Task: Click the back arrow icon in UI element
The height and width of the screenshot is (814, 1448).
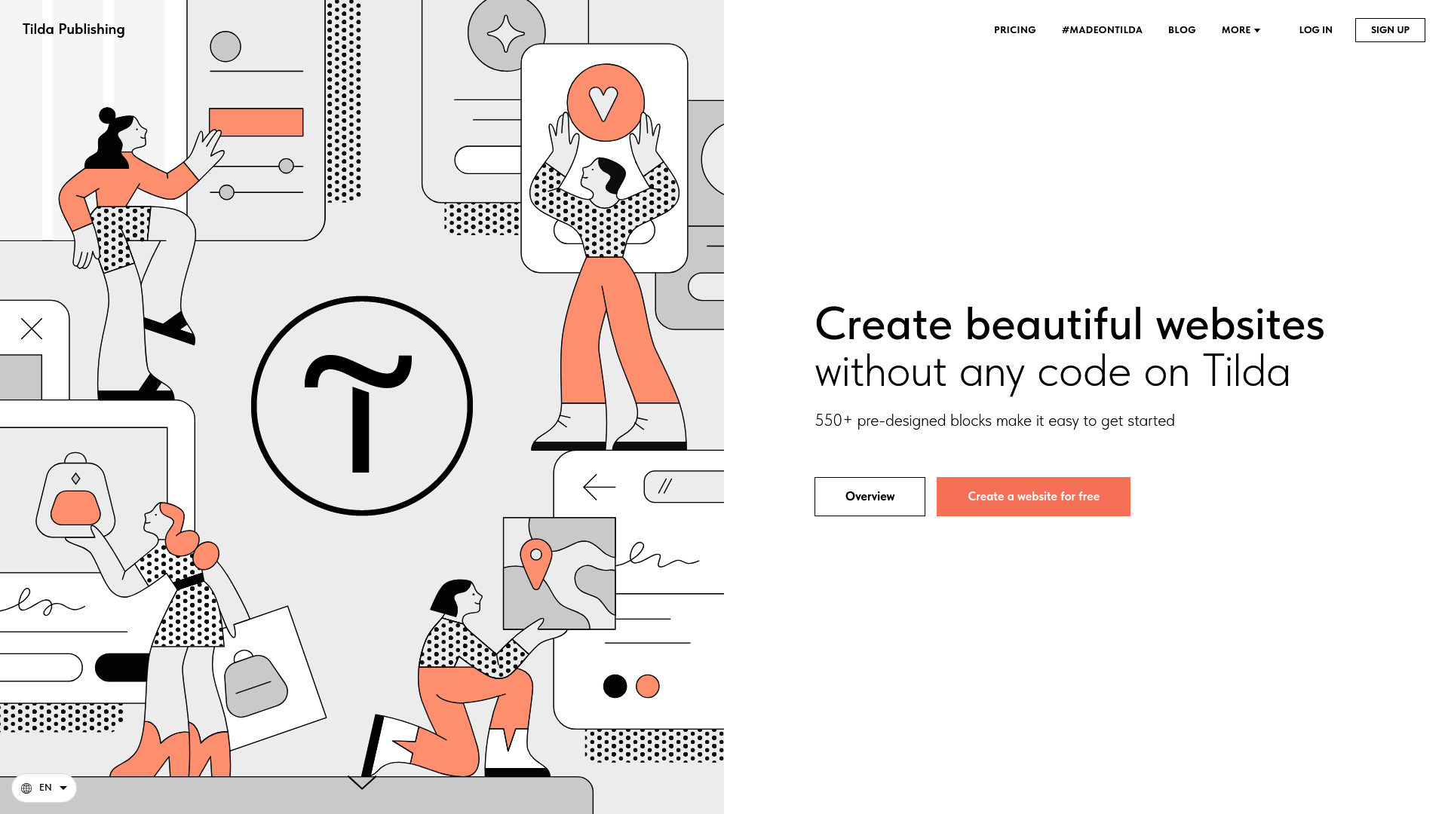Action: 598,487
